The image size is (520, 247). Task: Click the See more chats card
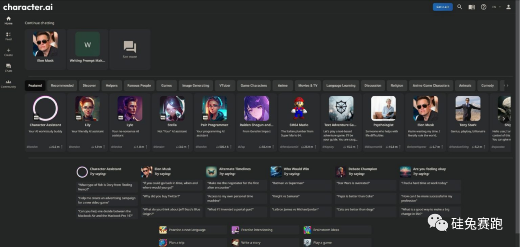(130, 49)
